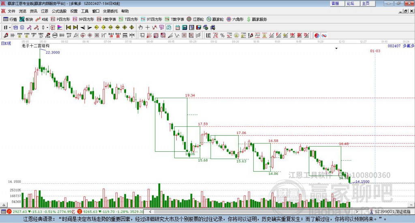Open the T数字表 time number table
This screenshot has height=223, width=415.
click(x=174, y=19)
